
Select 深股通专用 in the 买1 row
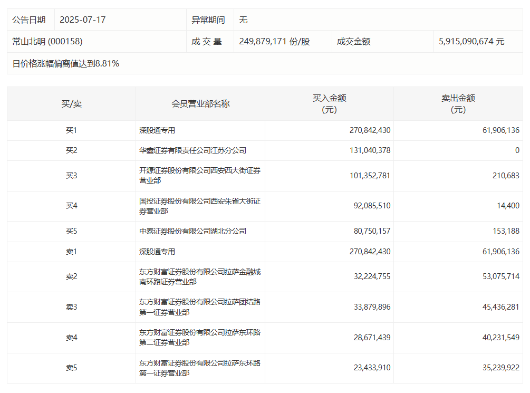(x=157, y=130)
